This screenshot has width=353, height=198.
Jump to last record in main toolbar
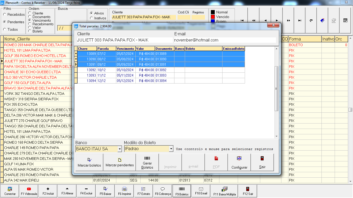300,21
